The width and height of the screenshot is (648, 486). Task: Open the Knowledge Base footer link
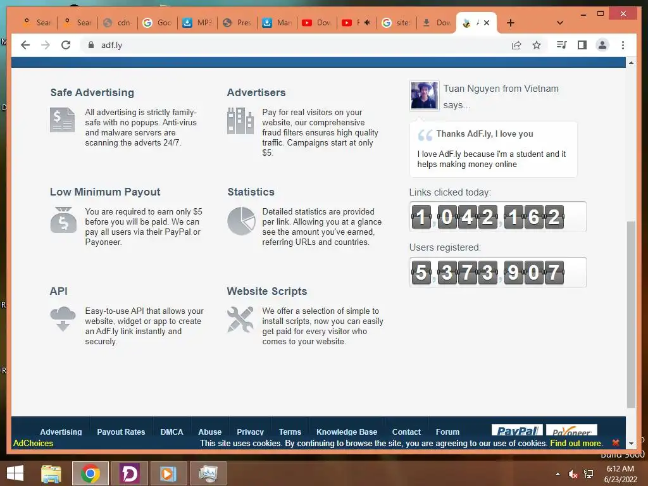coord(347,432)
